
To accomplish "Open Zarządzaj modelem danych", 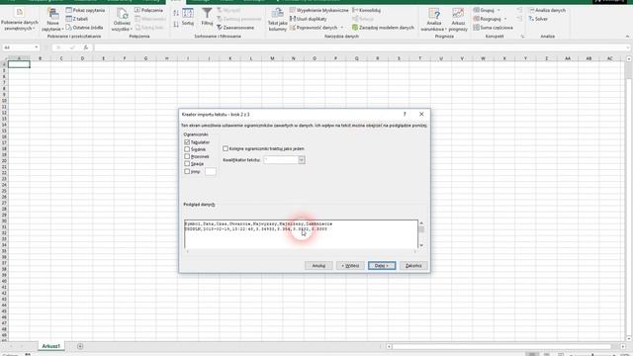I will (383, 28).
